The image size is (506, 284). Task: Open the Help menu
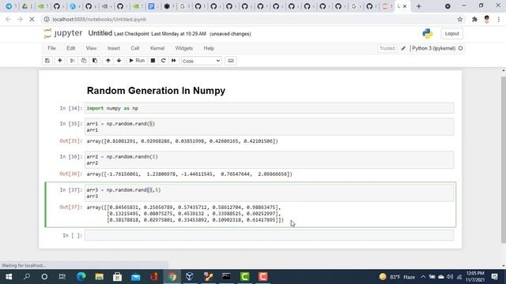(x=209, y=48)
